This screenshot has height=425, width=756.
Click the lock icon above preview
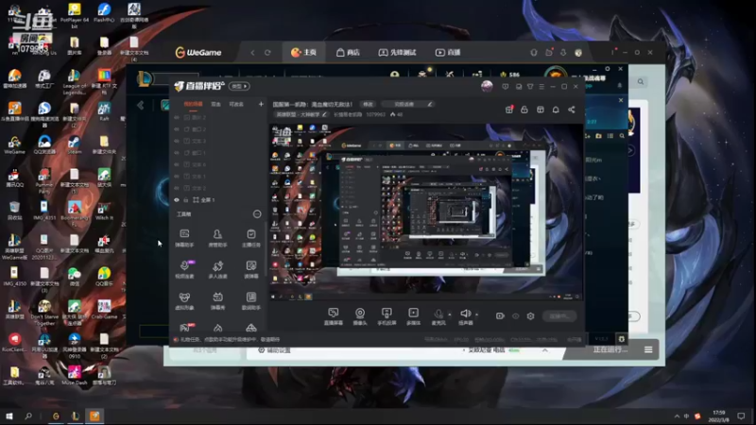pyautogui.click(x=524, y=110)
